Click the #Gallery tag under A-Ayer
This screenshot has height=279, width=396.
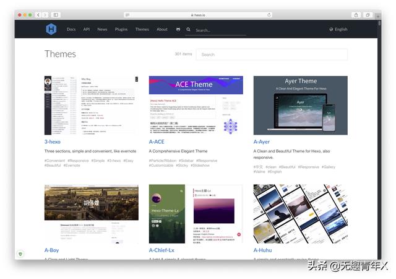(x=329, y=167)
